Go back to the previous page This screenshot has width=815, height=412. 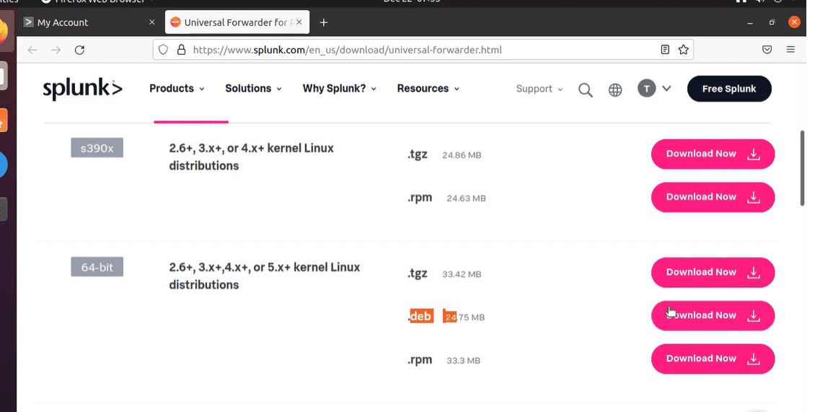click(32, 50)
